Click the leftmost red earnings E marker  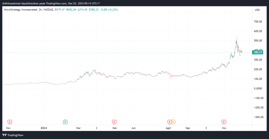click(x=10, y=122)
